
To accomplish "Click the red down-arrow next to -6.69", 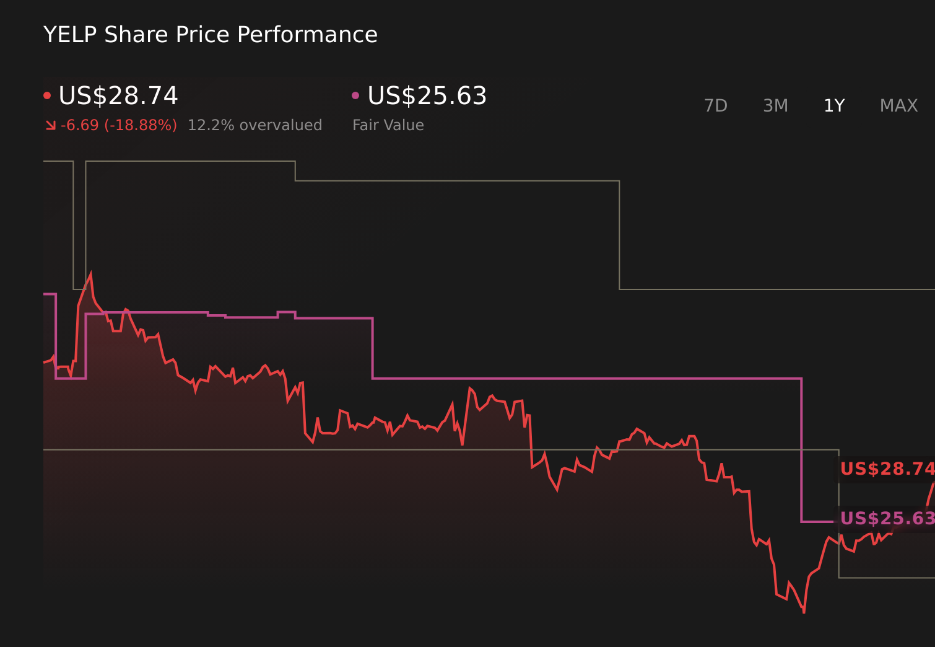I will pyautogui.click(x=51, y=126).
